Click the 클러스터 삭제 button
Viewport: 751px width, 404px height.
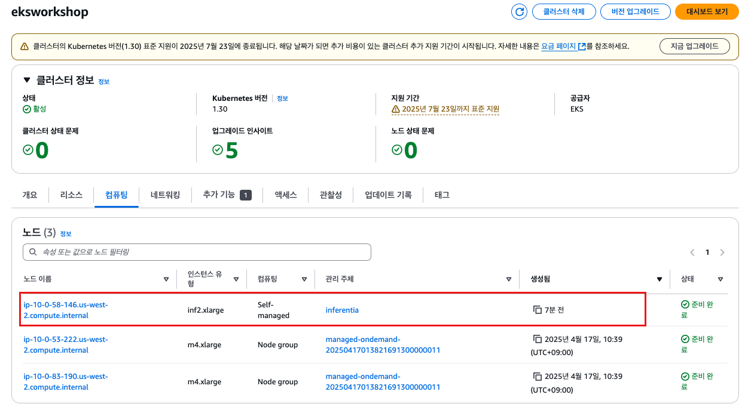pos(564,11)
